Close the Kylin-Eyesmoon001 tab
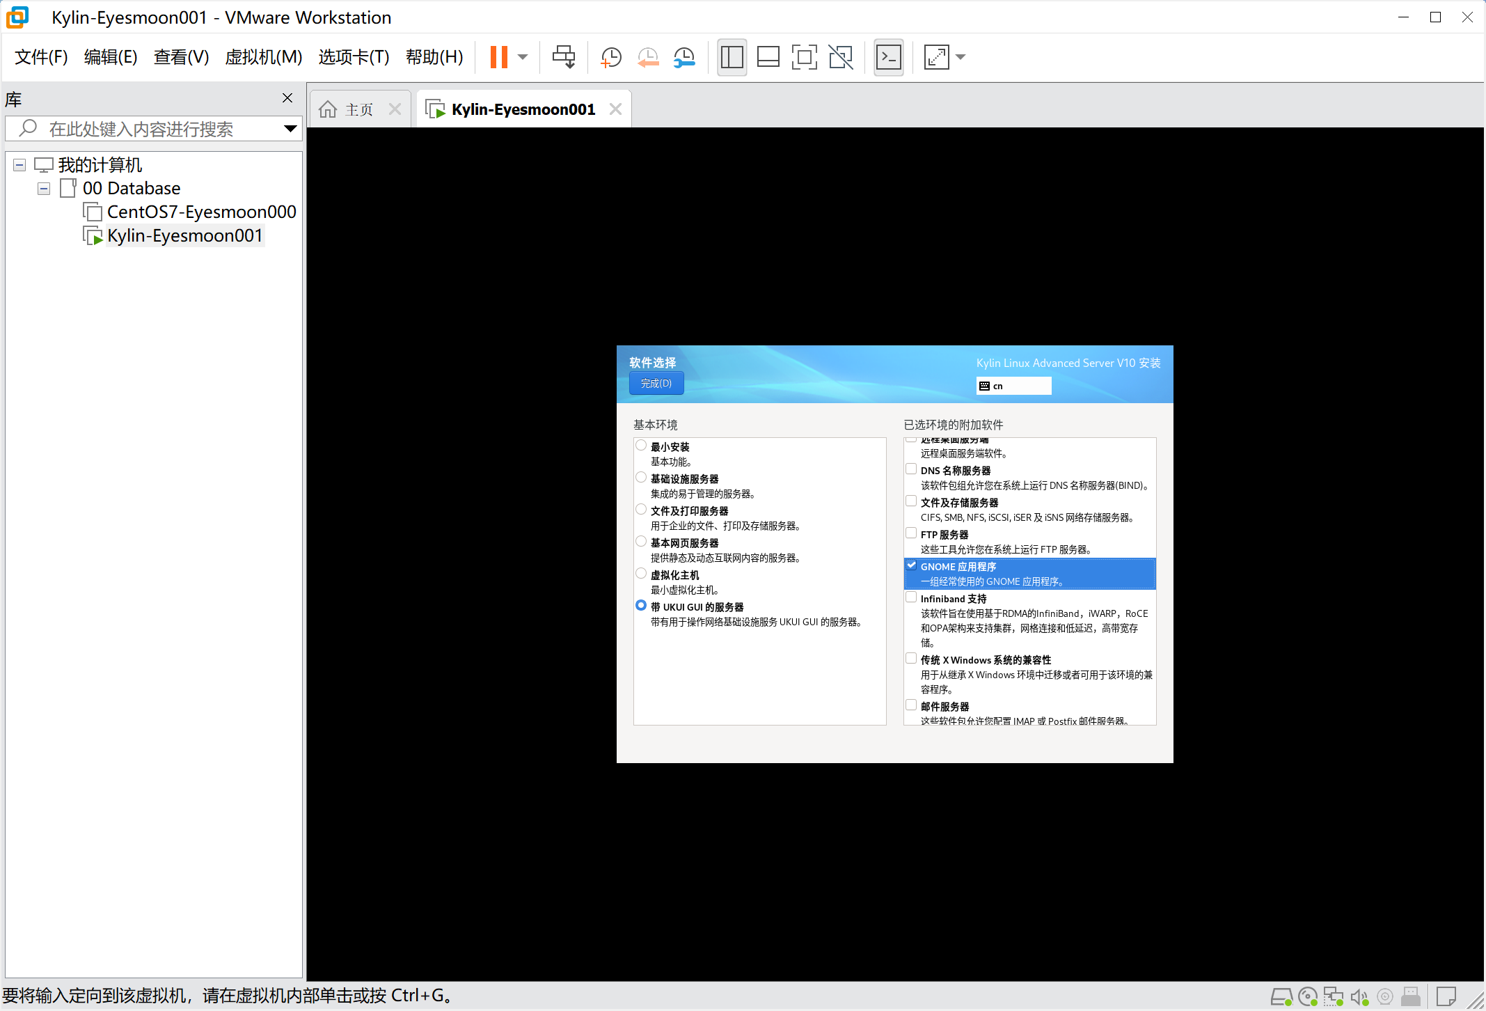Viewport: 1486px width, 1011px height. click(615, 109)
